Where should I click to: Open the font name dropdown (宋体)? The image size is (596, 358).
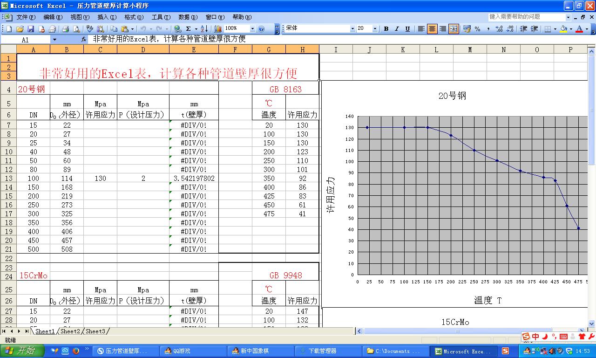tap(352, 29)
